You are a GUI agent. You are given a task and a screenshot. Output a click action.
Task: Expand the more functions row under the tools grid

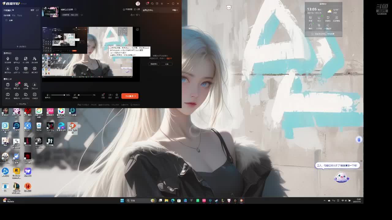point(21,104)
